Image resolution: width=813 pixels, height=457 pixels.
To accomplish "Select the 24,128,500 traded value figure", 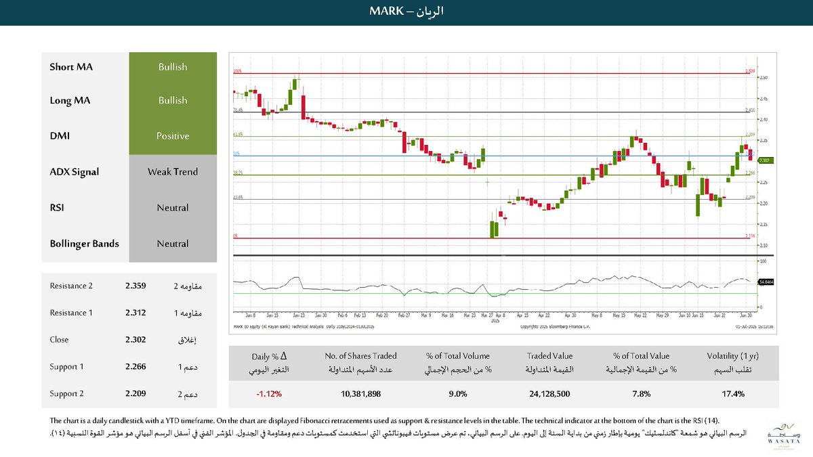I will click(549, 393).
